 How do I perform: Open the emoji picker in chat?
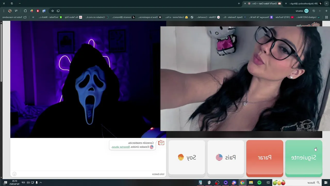tap(14, 174)
